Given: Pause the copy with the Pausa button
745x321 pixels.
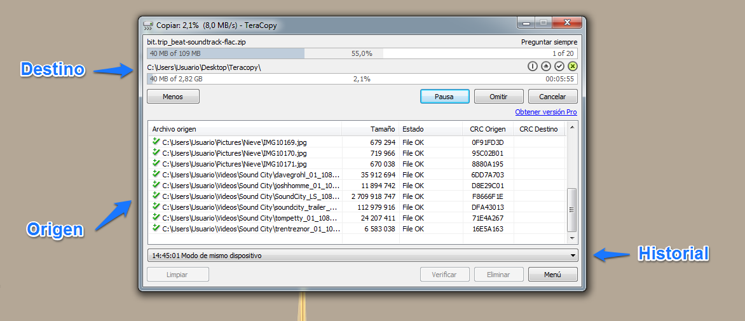Looking at the screenshot, I should pos(445,97).
